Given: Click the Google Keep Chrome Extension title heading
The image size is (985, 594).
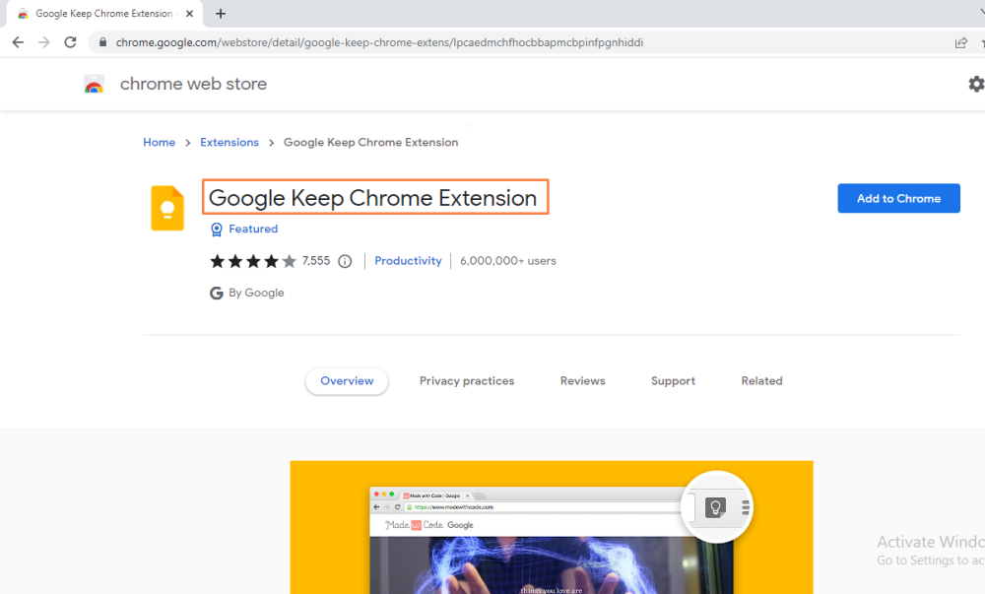Looking at the screenshot, I should [373, 198].
